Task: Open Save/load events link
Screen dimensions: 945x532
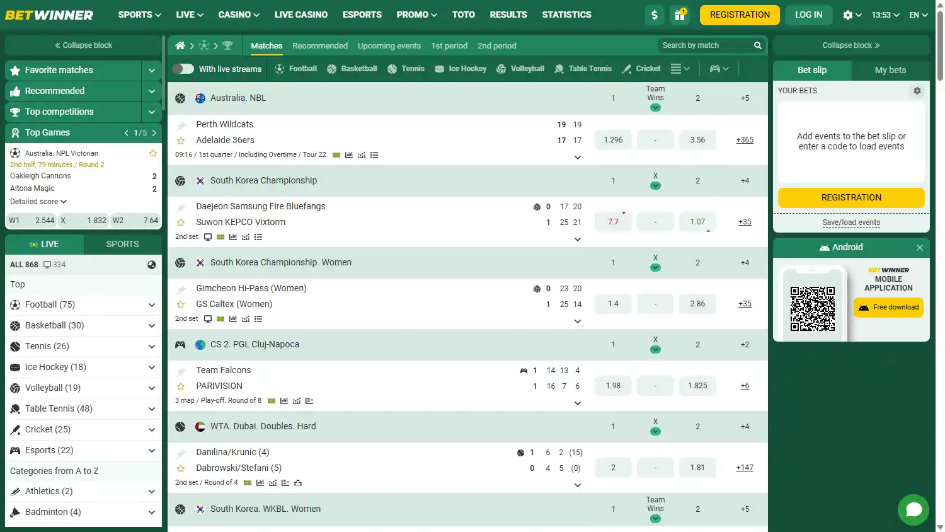Action: pyautogui.click(x=851, y=223)
